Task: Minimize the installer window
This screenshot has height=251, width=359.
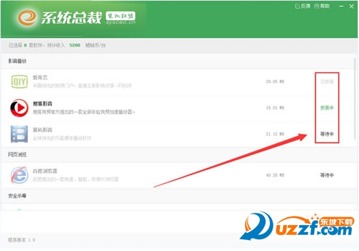Action: coord(341,6)
